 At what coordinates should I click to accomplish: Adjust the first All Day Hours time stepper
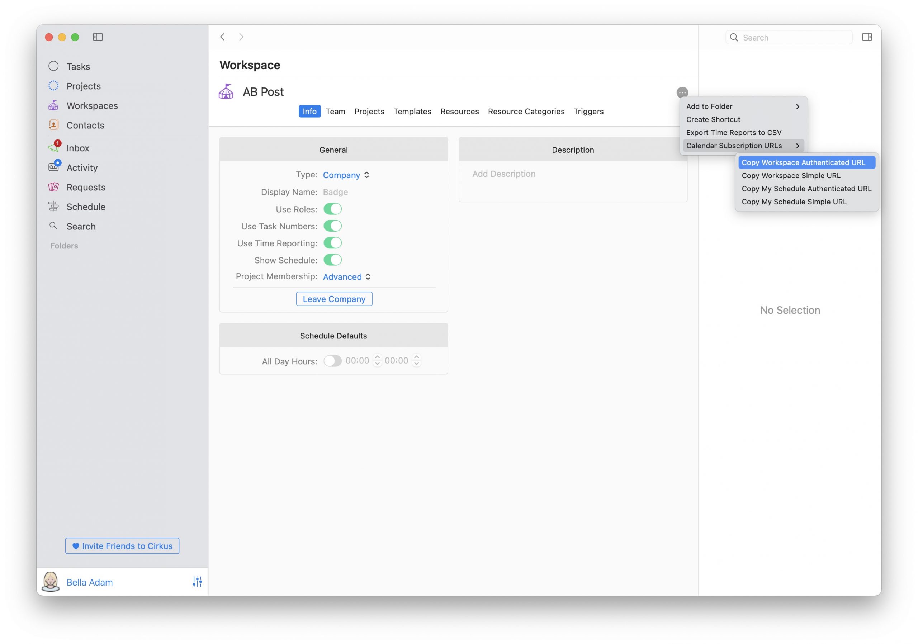pos(377,361)
